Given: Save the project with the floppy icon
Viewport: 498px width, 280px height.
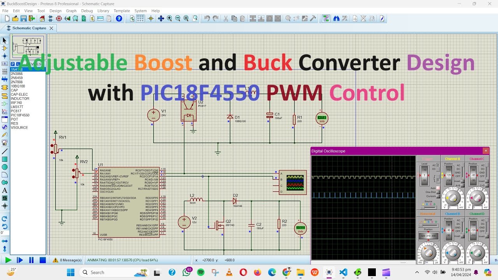Looking at the screenshot, I should click(x=23, y=18).
